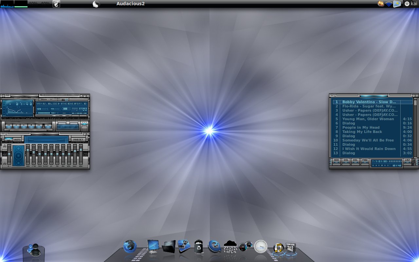Select playlist track 'Flo-Rida - Sugar feat. Wy...'

click(x=373, y=106)
